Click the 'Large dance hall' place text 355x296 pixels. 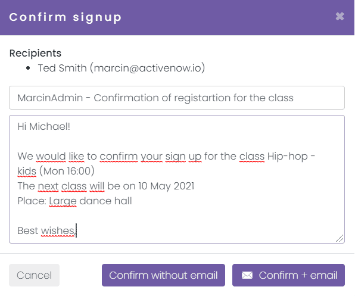click(91, 201)
